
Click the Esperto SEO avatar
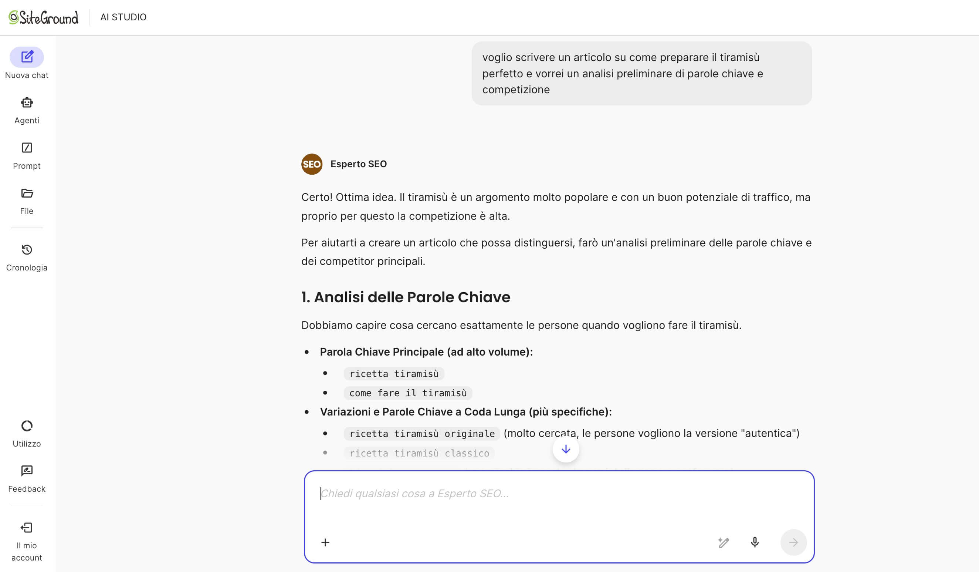click(312, 164)
